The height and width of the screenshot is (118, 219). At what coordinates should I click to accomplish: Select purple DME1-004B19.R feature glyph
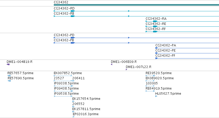click(x=8, y=64)
